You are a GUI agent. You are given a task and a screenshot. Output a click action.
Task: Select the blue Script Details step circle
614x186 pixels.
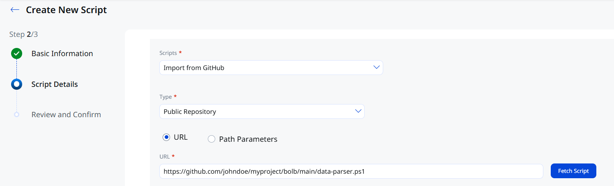pyautogui.click(x=16, y=84)
